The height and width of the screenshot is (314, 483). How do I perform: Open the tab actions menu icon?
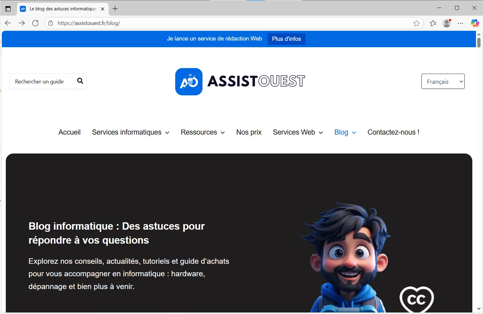[x=8, y=9]
